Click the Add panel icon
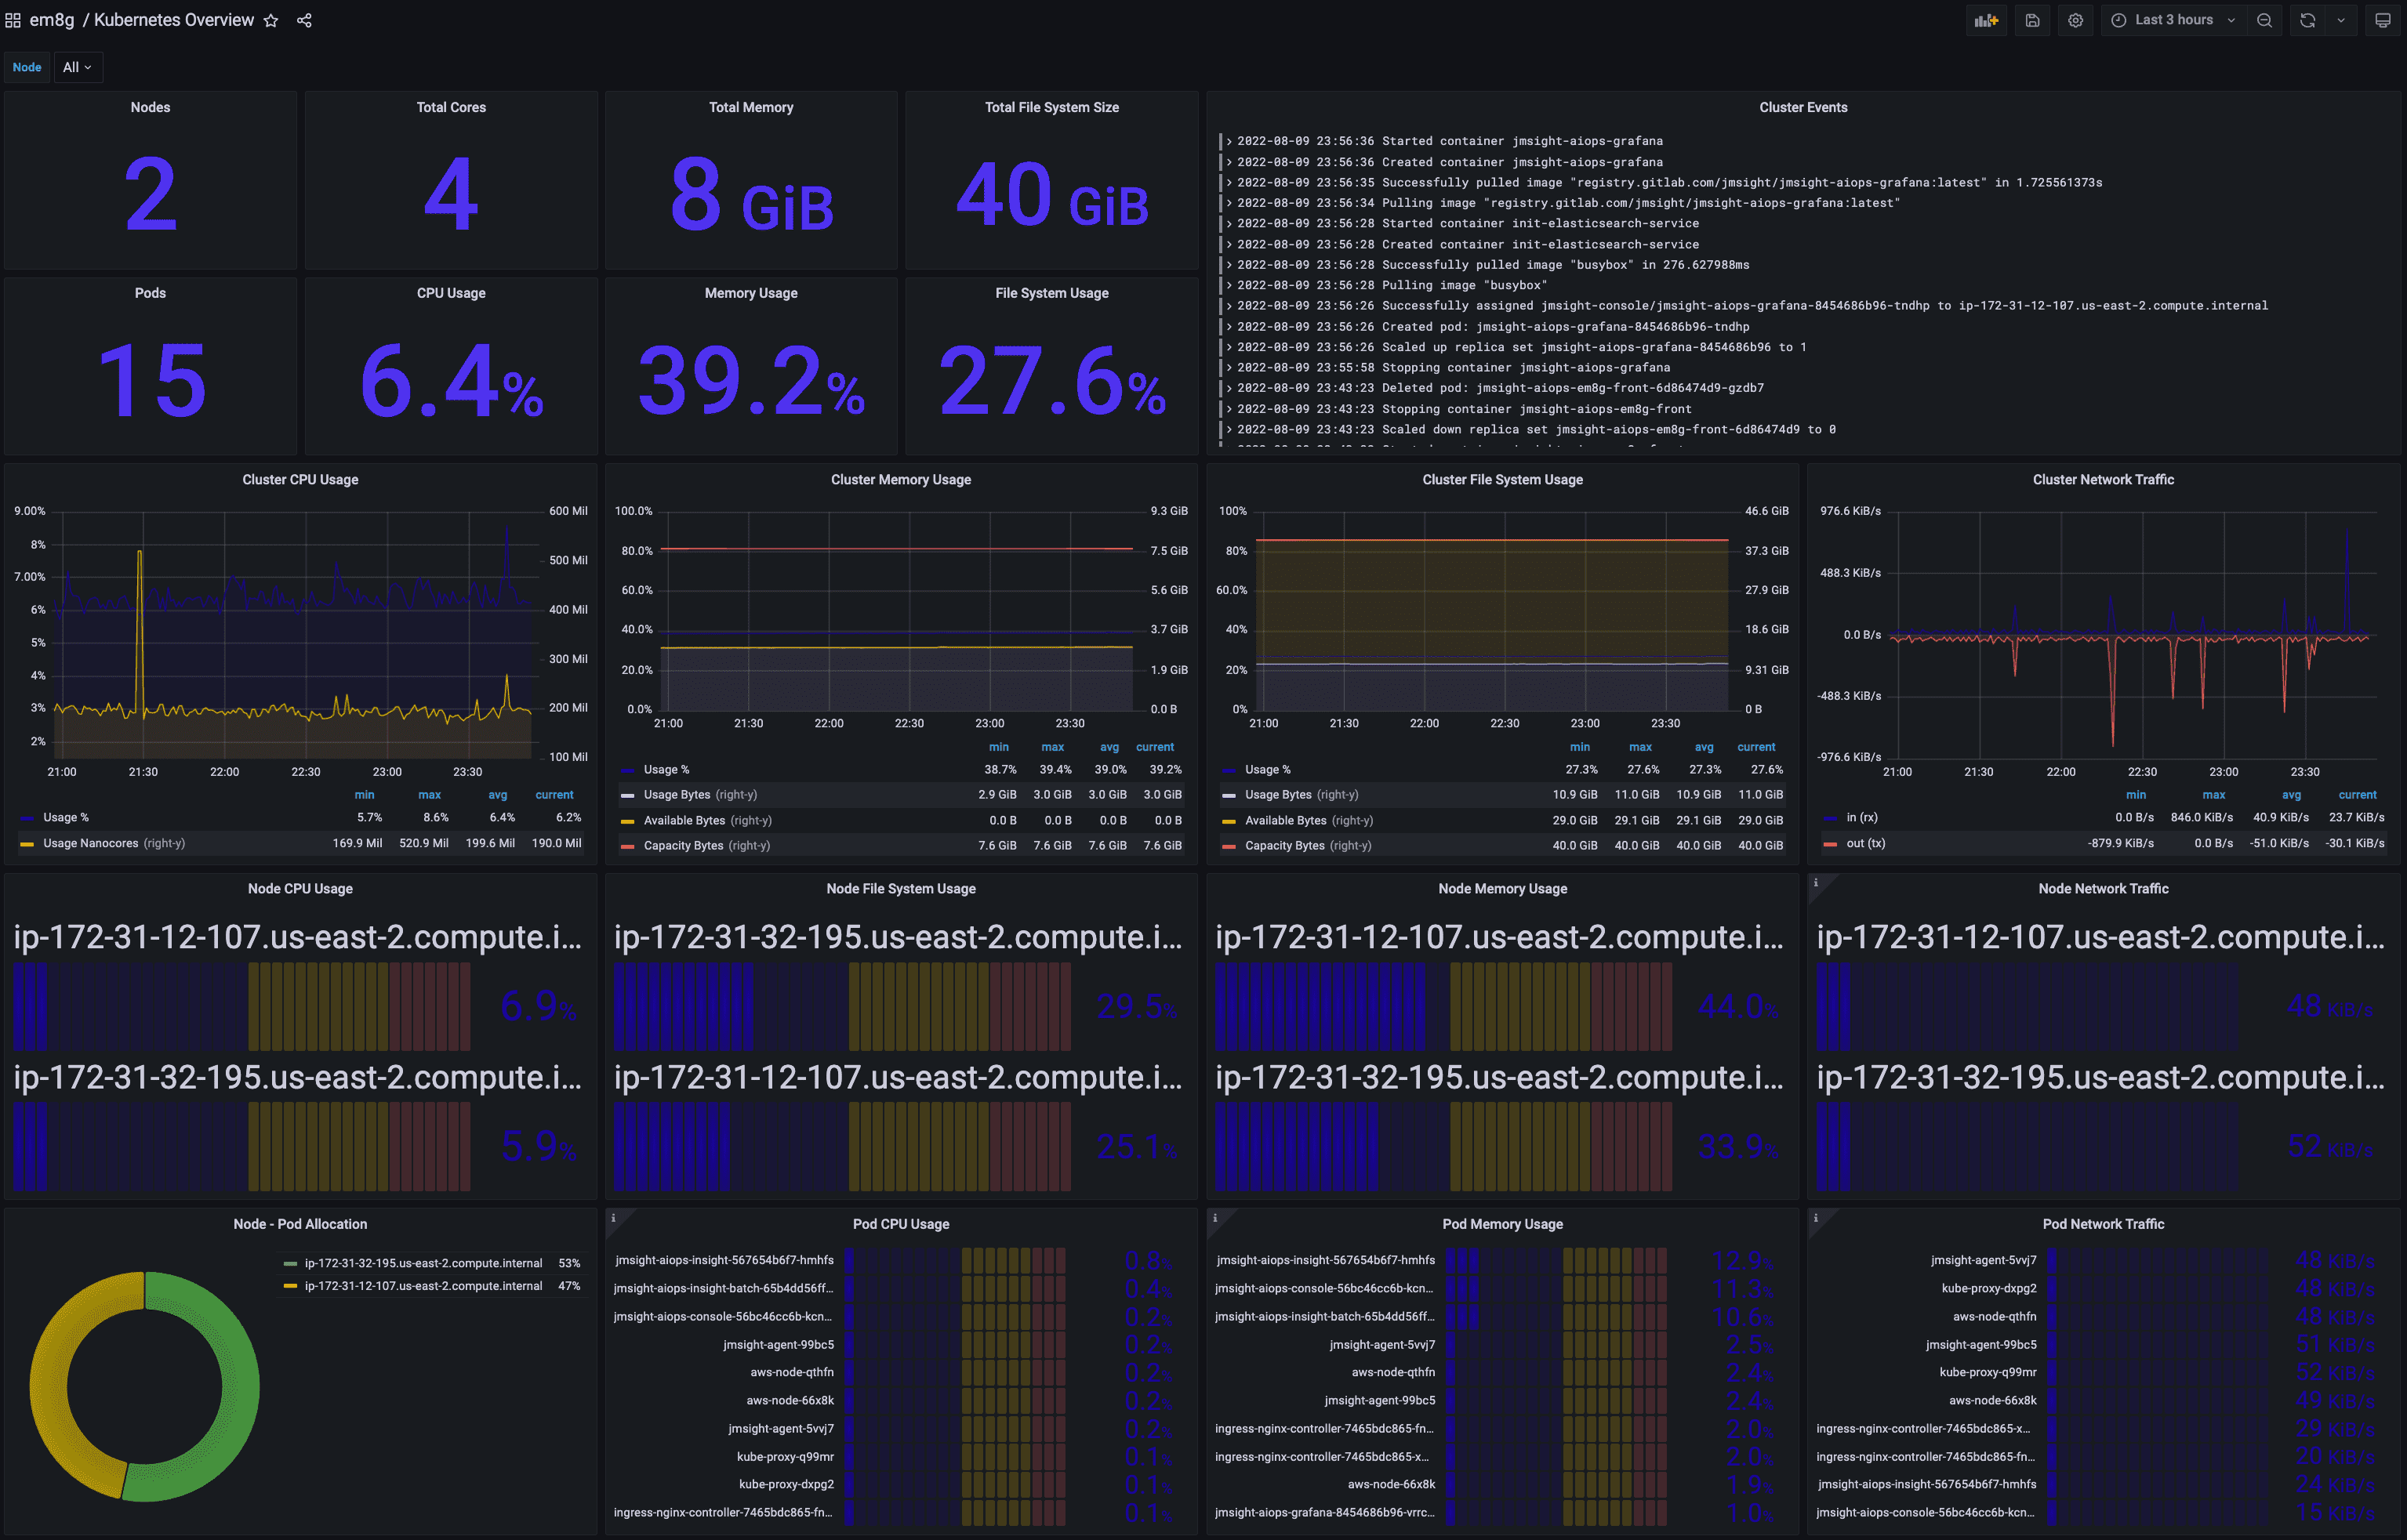 click(x=1986, y=20)
